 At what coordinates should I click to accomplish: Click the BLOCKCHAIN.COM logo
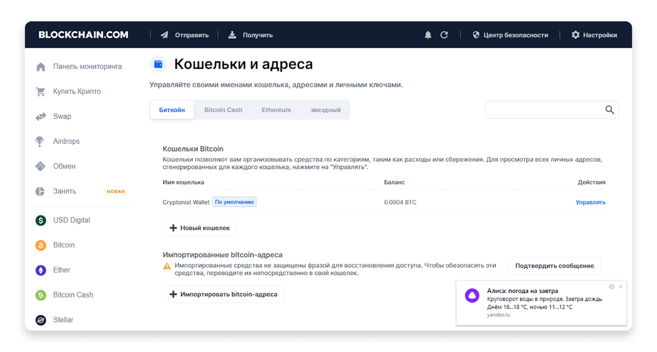point(83,35)
